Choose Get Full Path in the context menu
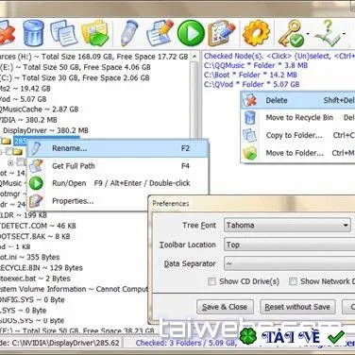The height and width of the screenshot is (355, 355). [x=118, y=166]
